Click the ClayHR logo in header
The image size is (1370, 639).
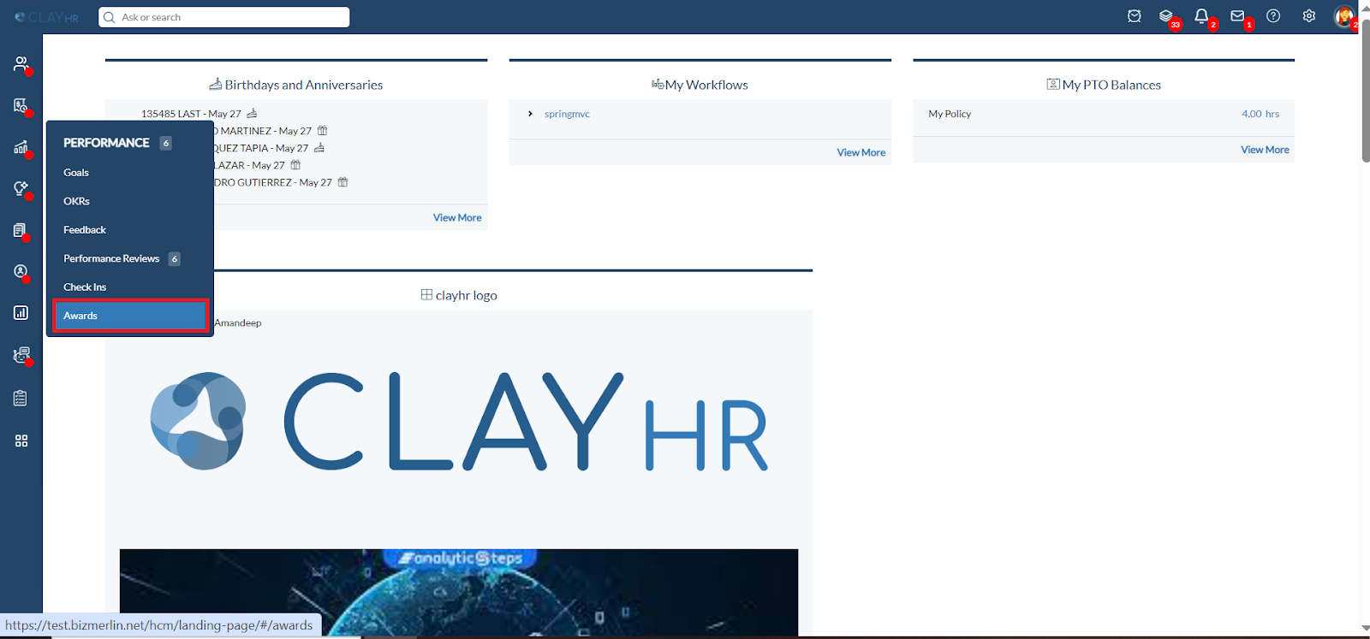tap(46, 17)
